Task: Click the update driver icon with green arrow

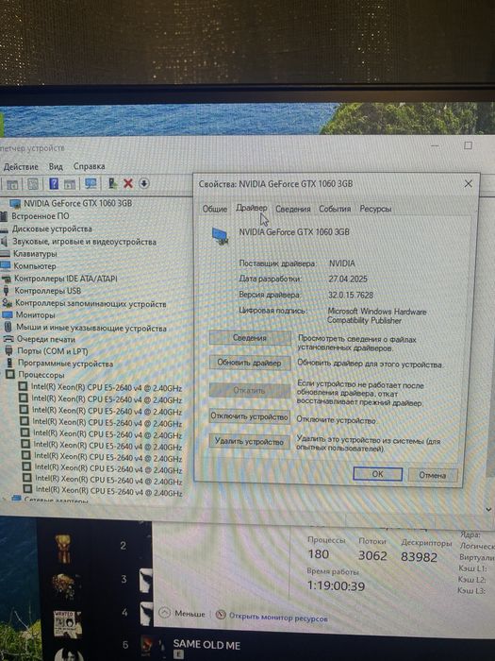Action: tap(112, 183)
